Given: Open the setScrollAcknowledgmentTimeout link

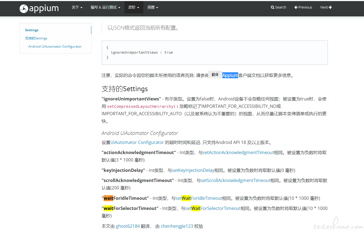Looking at the screenshot, I should pyautogui.click(x=236, y=180).
